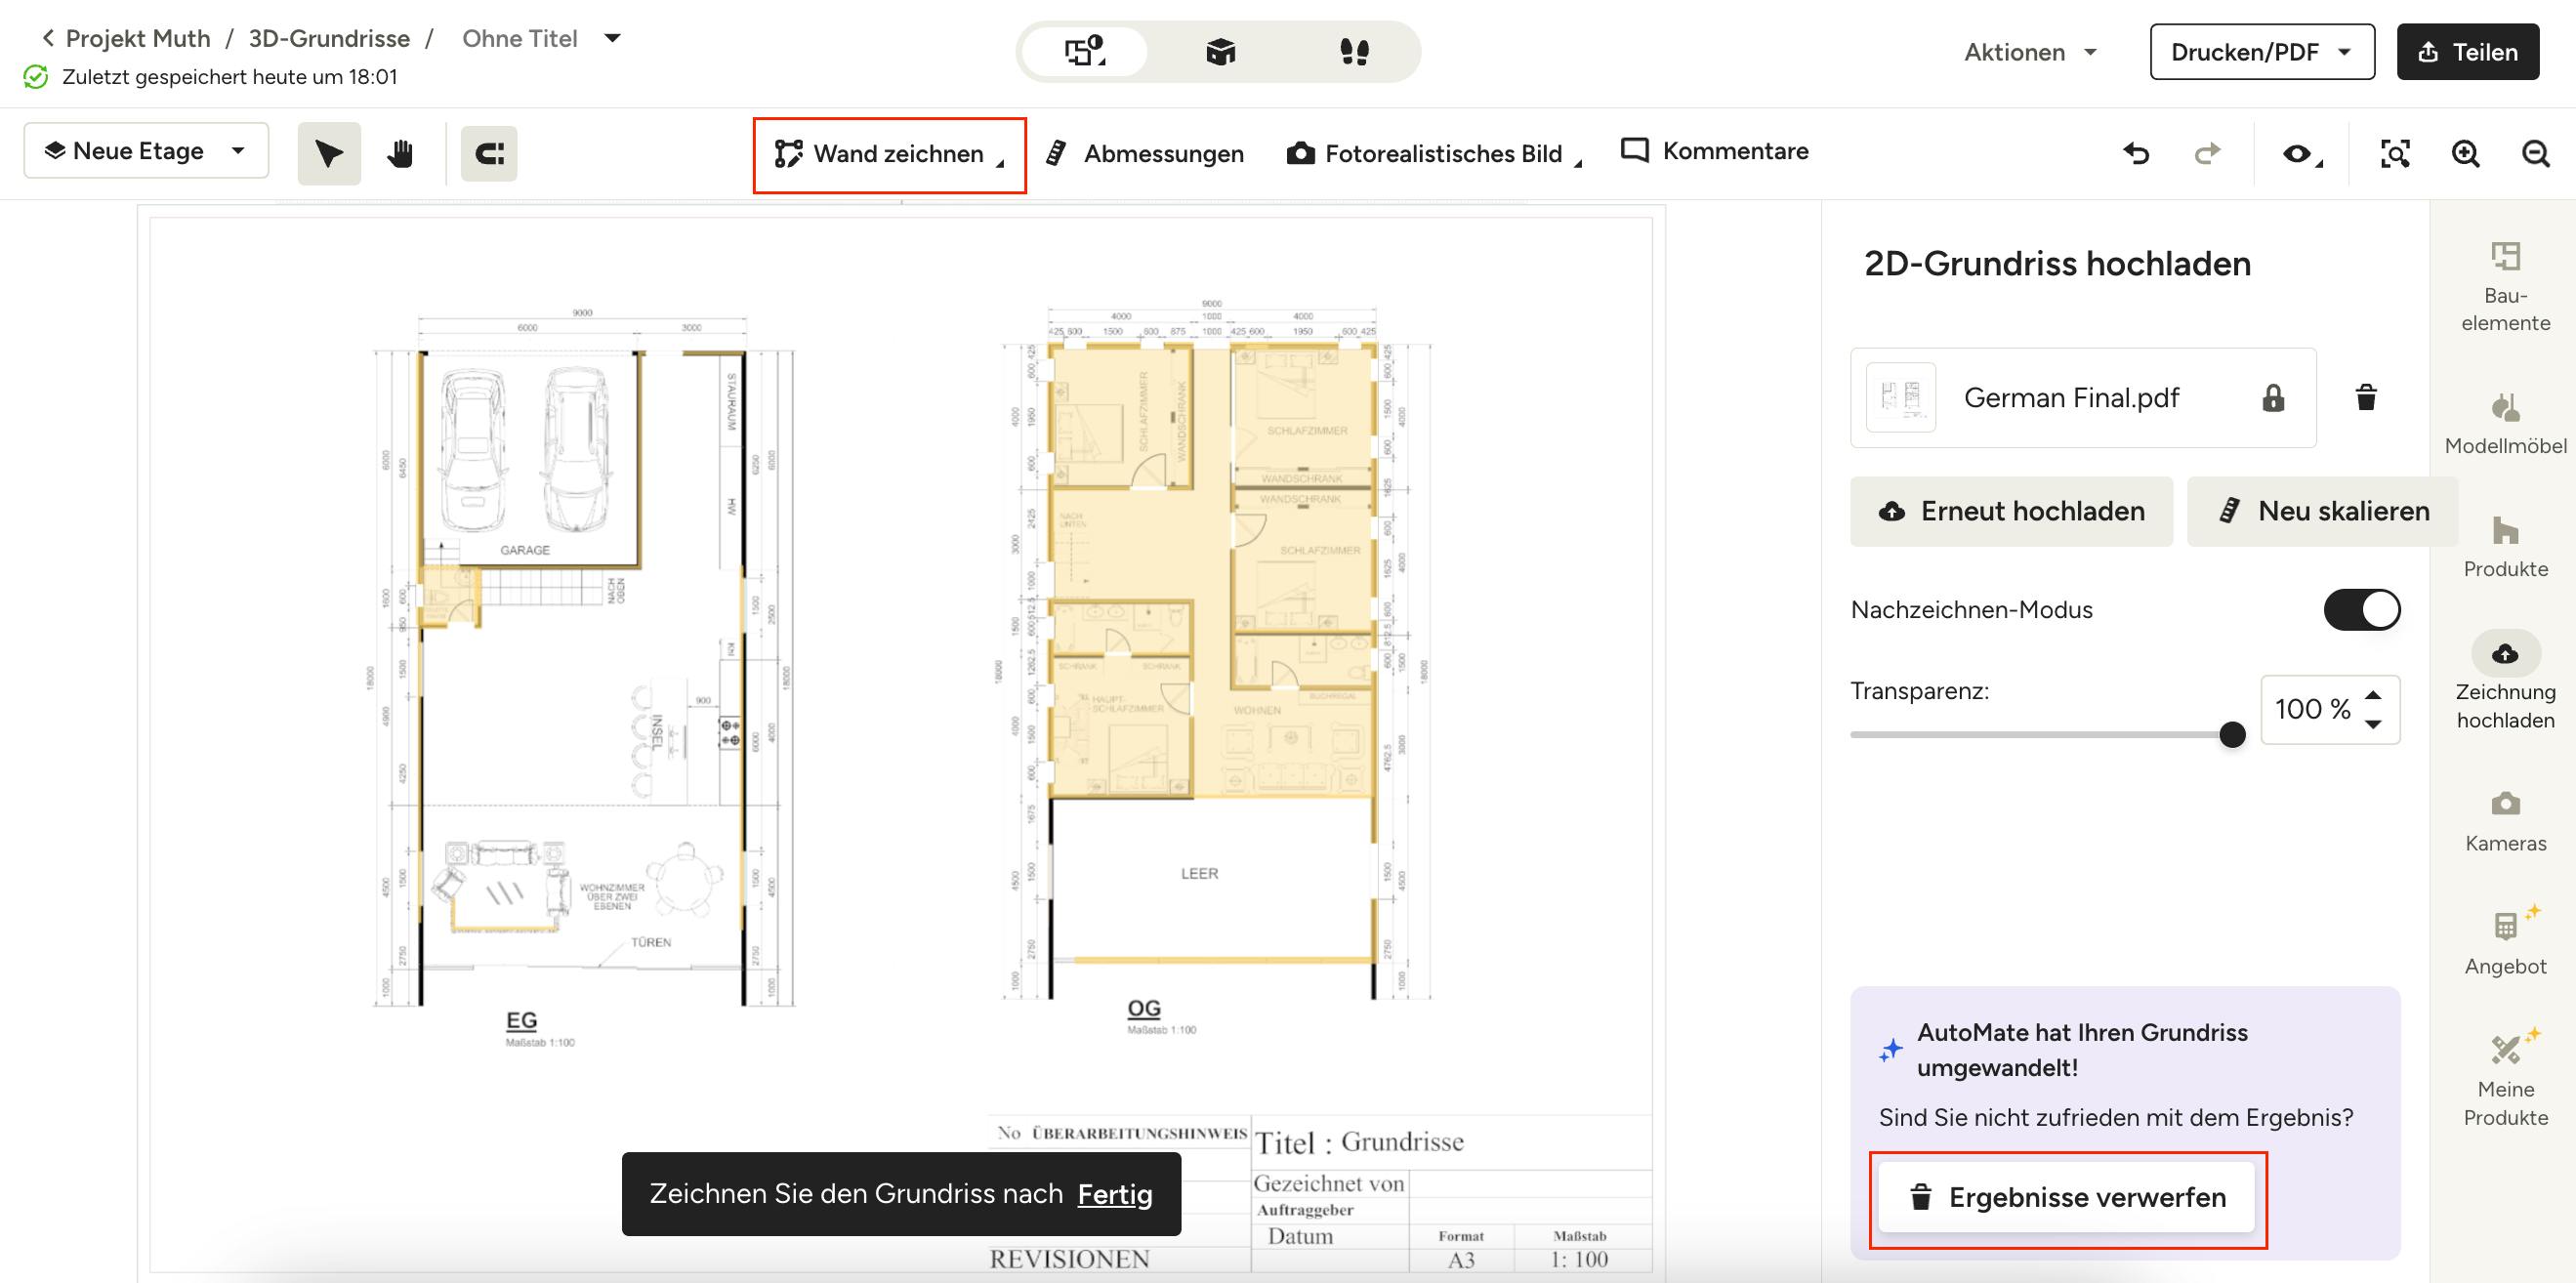Switch to 3D view mode

click(1220, 52)
